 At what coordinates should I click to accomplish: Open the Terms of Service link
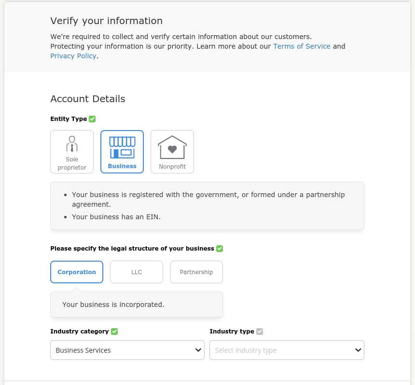point(302,46)
